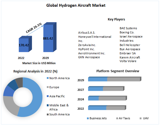160x126 pixels.
Task: Select Airbus S.A.S. in key players list
Action: (87, 33)
